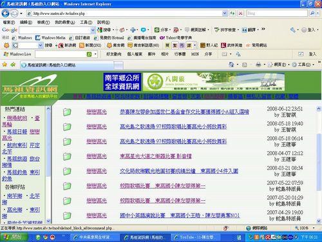Click the Stop loading X icon
This screenshot has height=242, width=322.
click(240, 14)
